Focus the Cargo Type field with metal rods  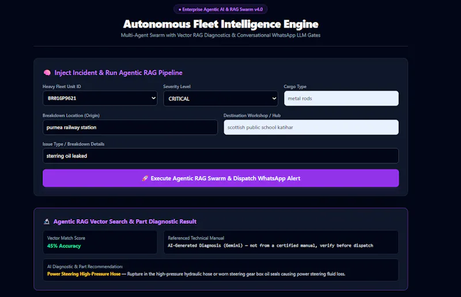point(341,98)
